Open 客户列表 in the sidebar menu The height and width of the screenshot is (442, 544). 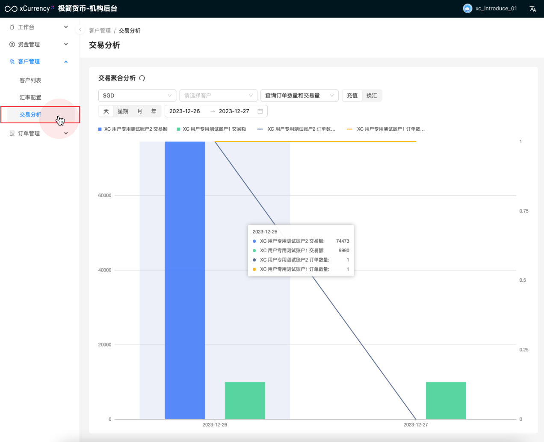[x=30, y=80]
